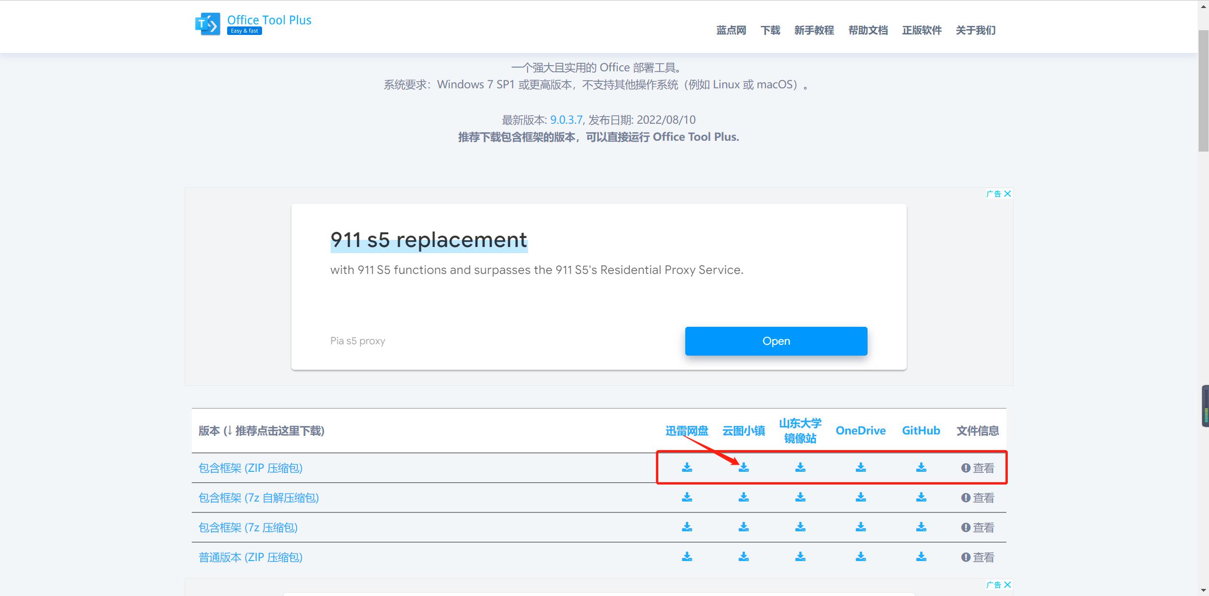Open the version 9.0.3.7 link
1209x596 pixels.
coord(566,119)
